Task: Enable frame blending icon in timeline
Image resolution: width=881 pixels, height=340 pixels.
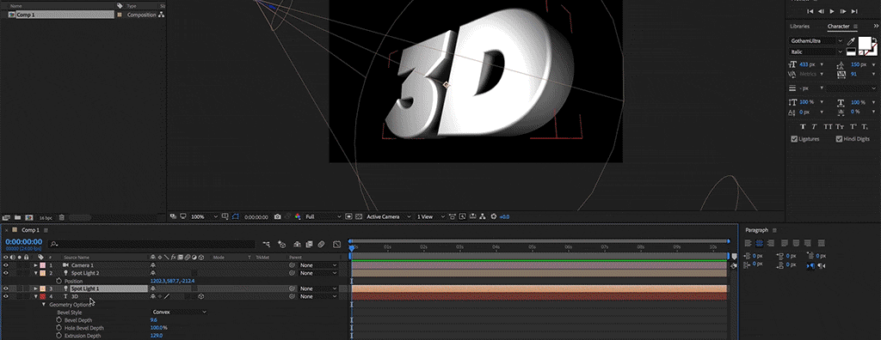Action: point(309,245)
